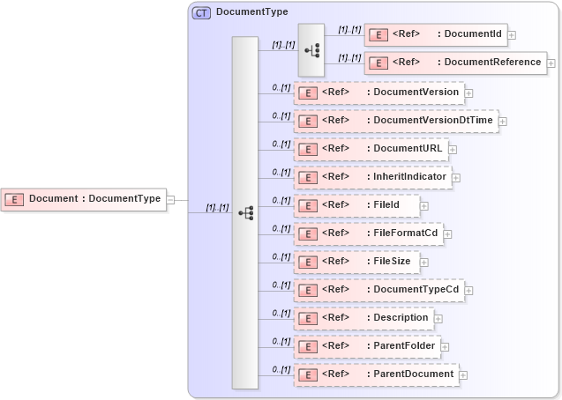
Task: Click the E icon of Document root element
Action: (x=14, y=200)
